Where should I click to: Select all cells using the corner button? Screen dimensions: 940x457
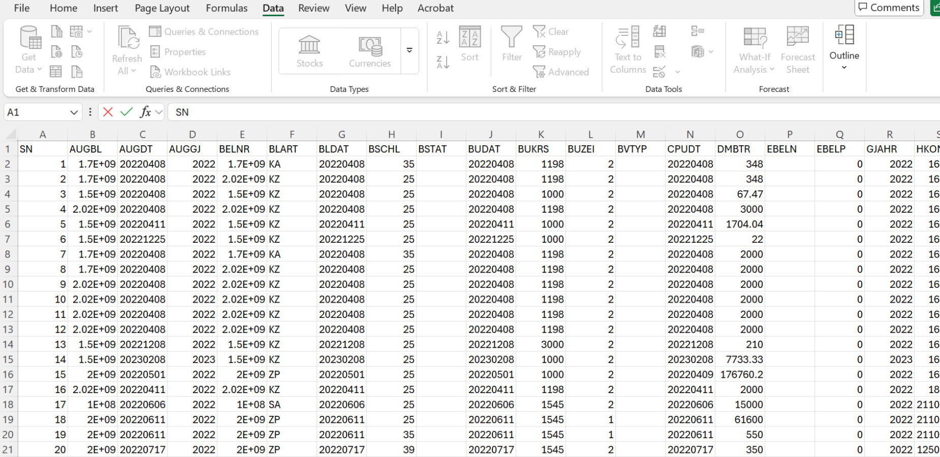(10, 135)
